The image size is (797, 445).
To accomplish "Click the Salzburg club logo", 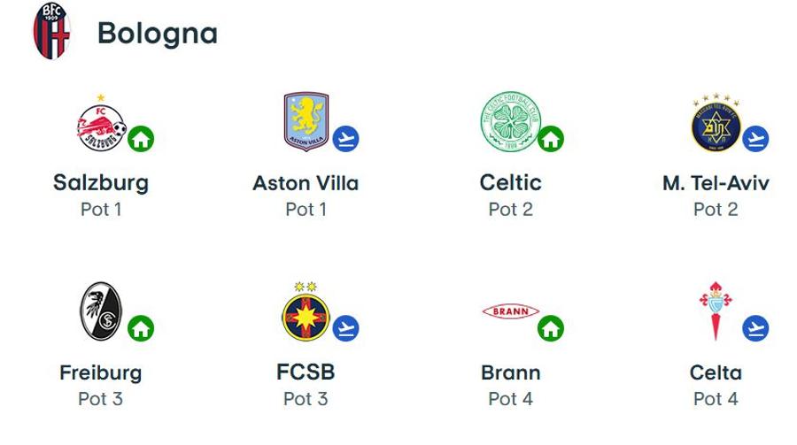I will click(102, 125).
